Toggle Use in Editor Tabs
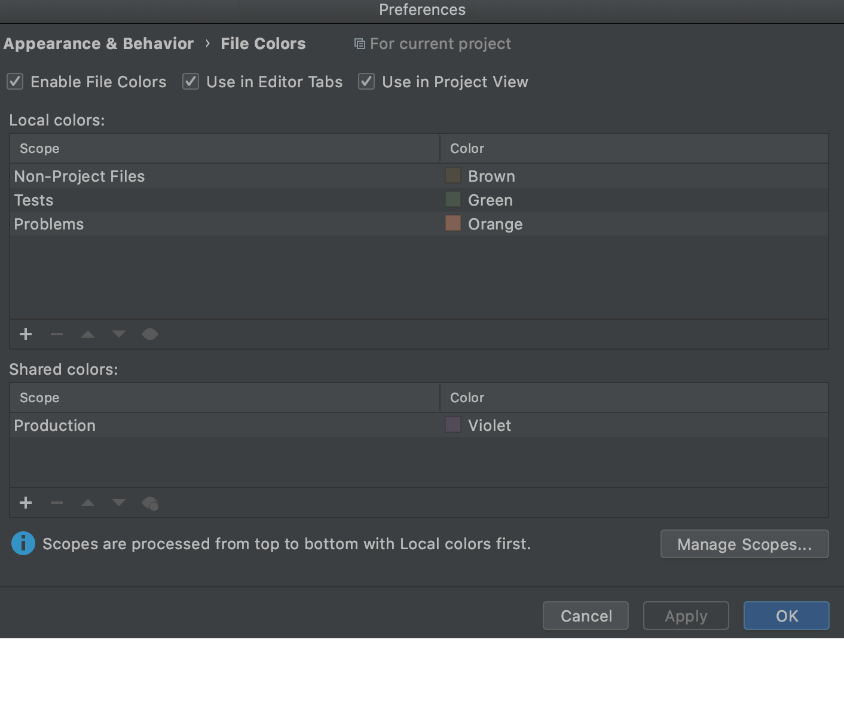 tap(190, 82)
